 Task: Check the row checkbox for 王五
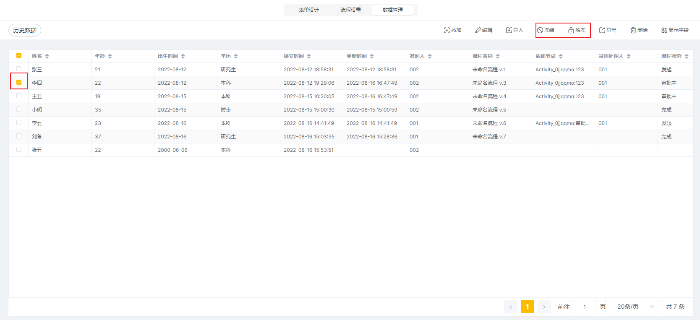coord(19,96)
